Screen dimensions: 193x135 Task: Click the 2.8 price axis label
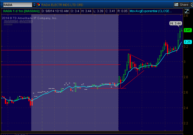[186, 77]
